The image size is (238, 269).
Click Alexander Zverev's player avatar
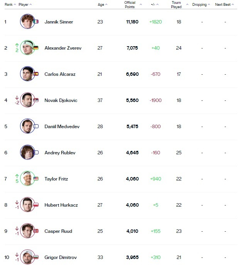[x=27, y=48]
